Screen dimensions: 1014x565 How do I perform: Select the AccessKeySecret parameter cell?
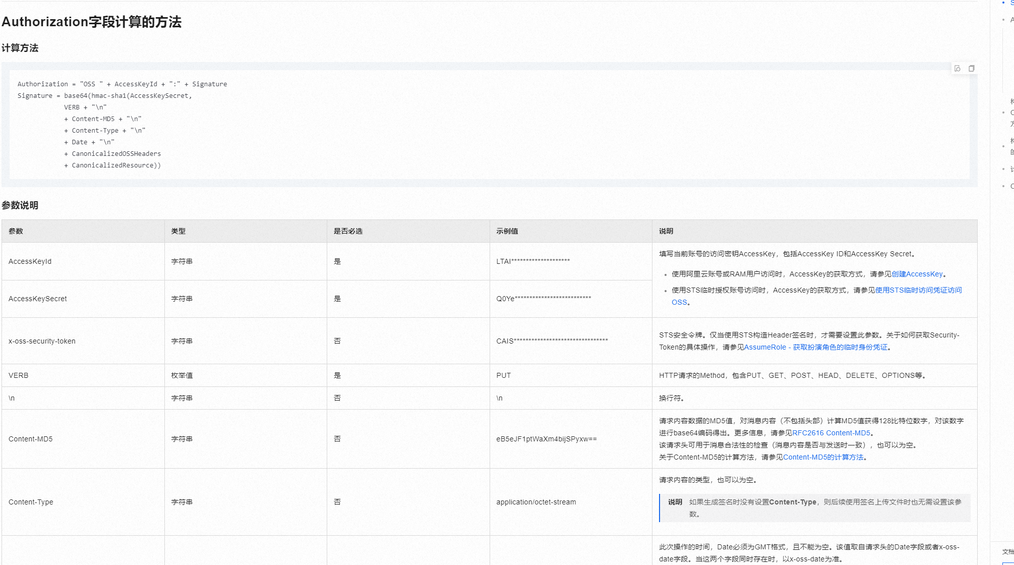click(83, 299)
